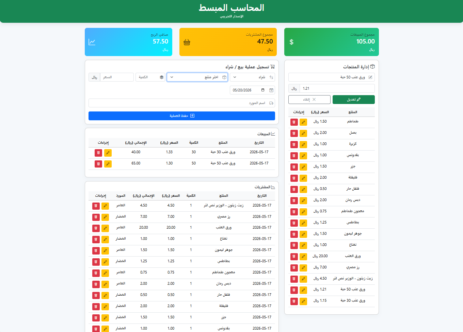Select the مجموع المشتريات summary card
This screenshot has height=332, width=463.
(x=228, y=42)
